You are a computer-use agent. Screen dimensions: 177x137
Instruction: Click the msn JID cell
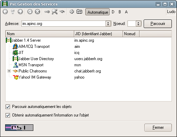[78, 65]
